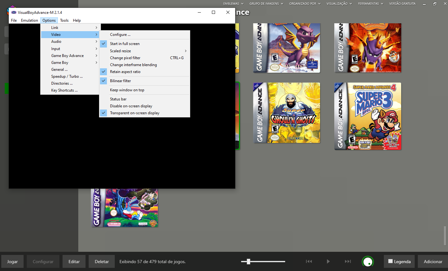Screen dimensions: 448x271
Task: Click the Adicionar button
Action: pos(433,262)
